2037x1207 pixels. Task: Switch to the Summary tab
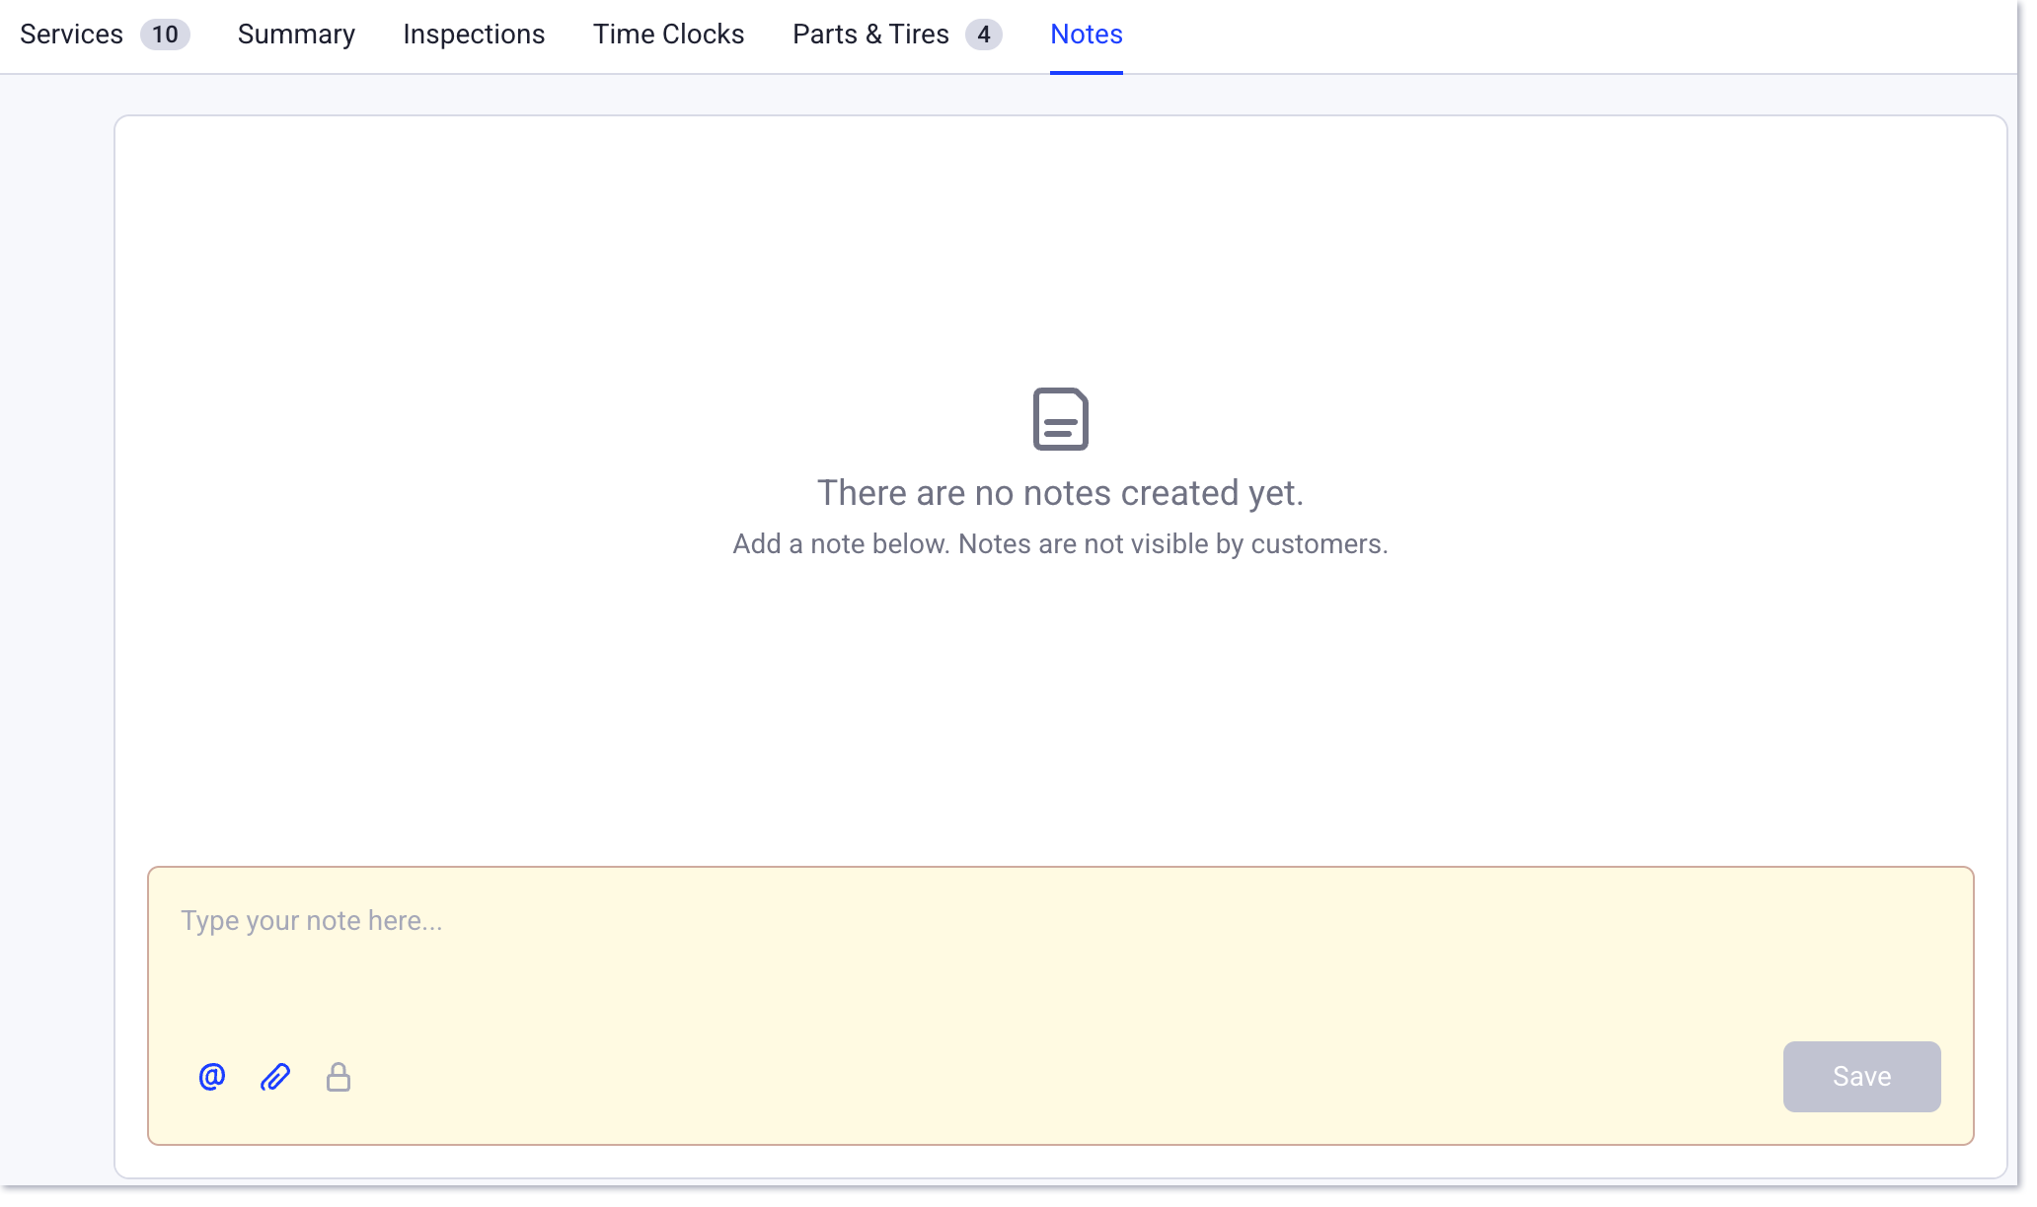coord(296,35)
